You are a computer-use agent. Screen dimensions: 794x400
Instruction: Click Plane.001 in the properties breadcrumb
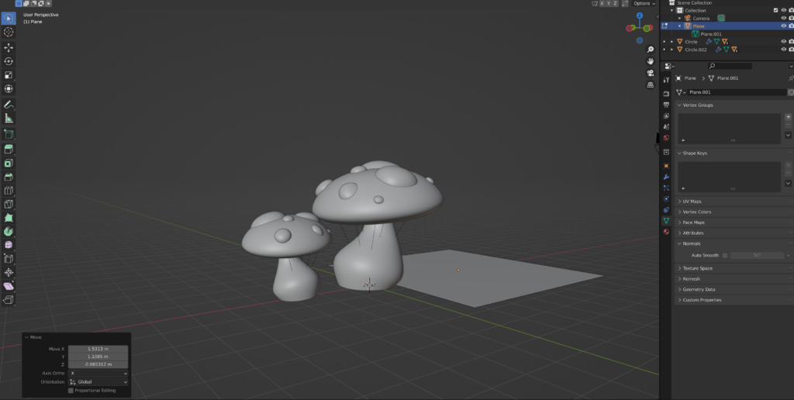click(x=727, y=78)
